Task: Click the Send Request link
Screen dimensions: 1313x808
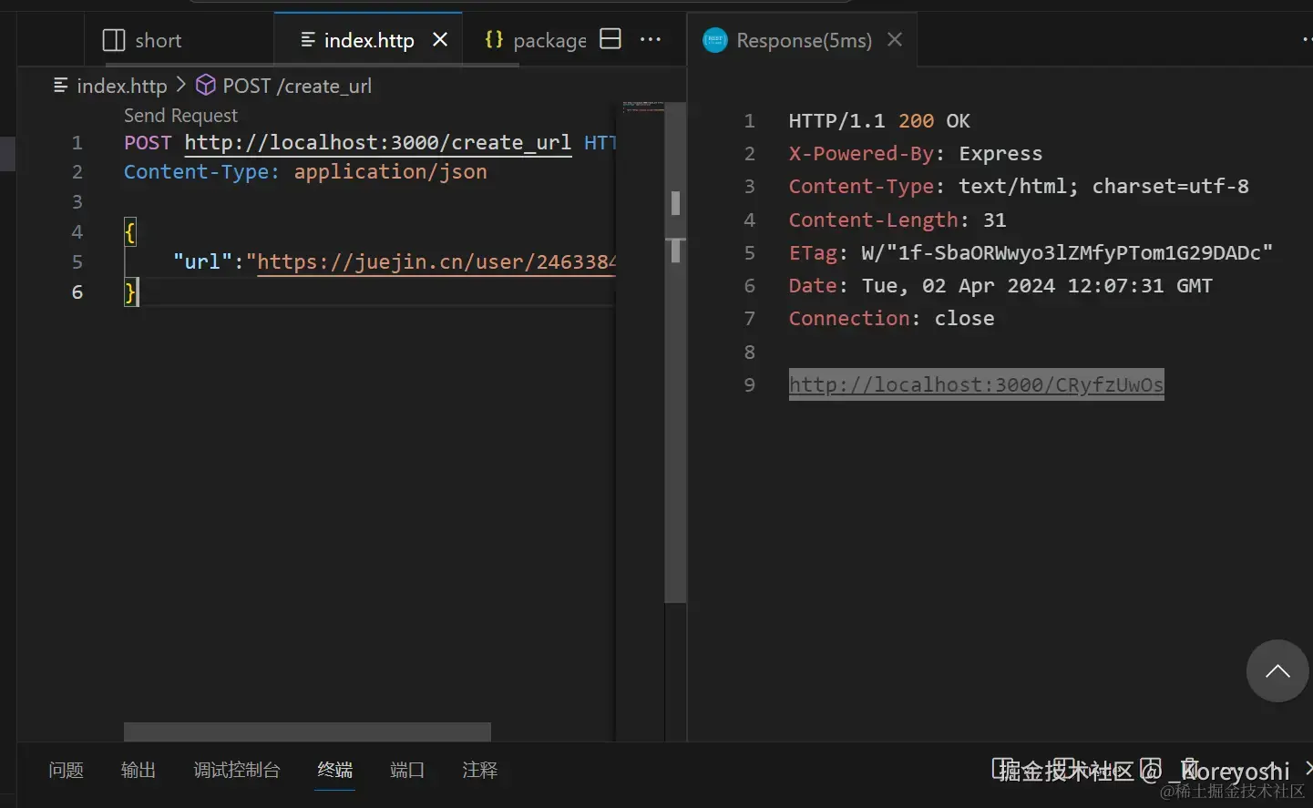Action: pos(180,115)
